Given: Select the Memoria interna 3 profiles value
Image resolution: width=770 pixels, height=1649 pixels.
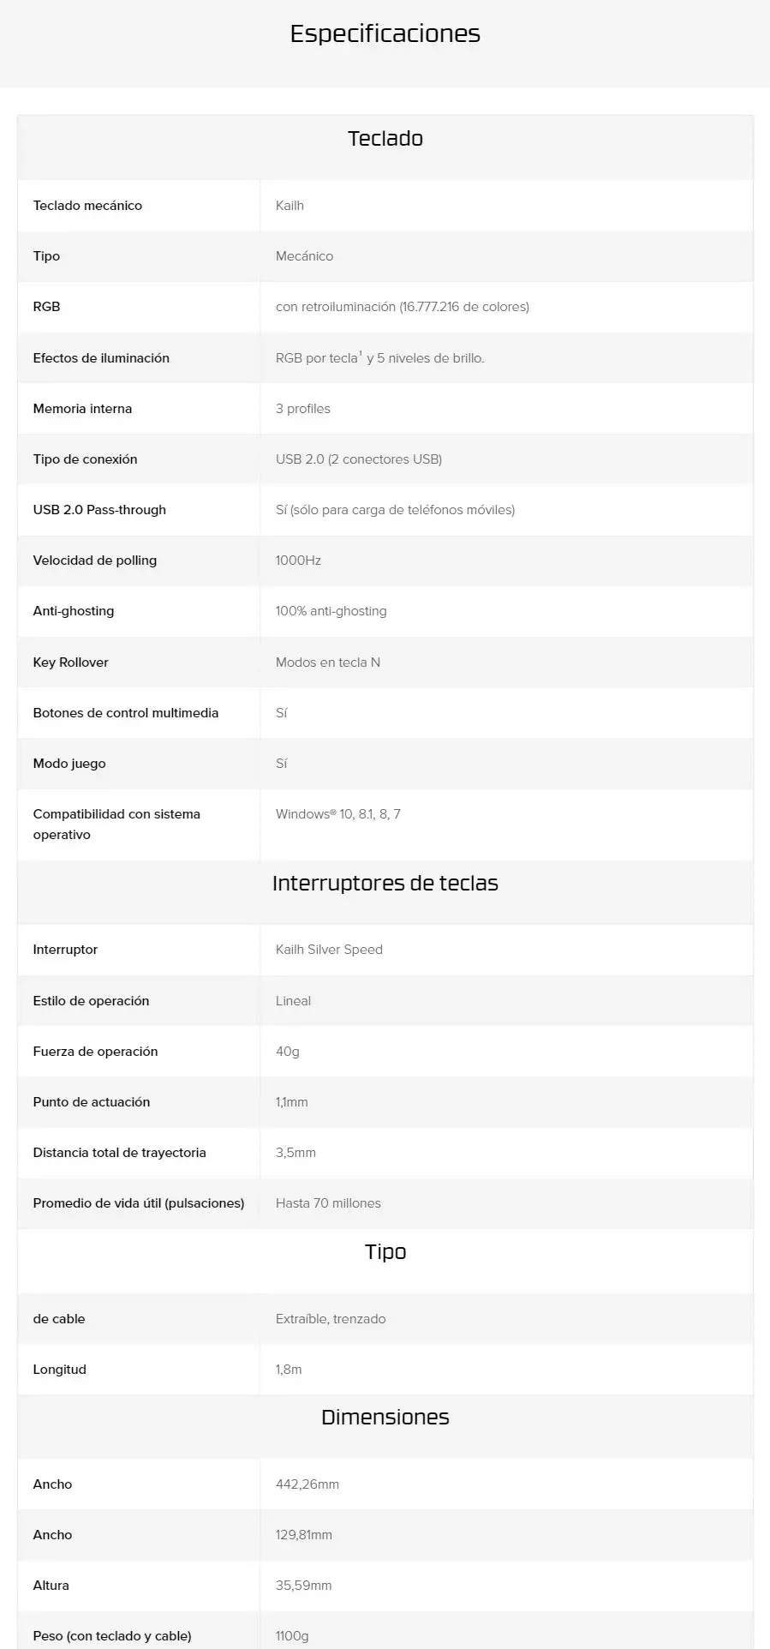Looking at the screenshot, I should pyautogui.click(x=302, y=409).
